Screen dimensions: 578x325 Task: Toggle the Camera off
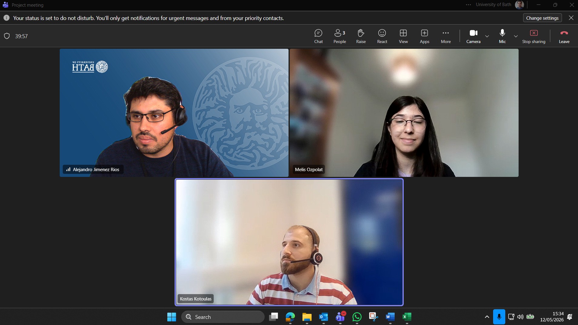(473, 36)
